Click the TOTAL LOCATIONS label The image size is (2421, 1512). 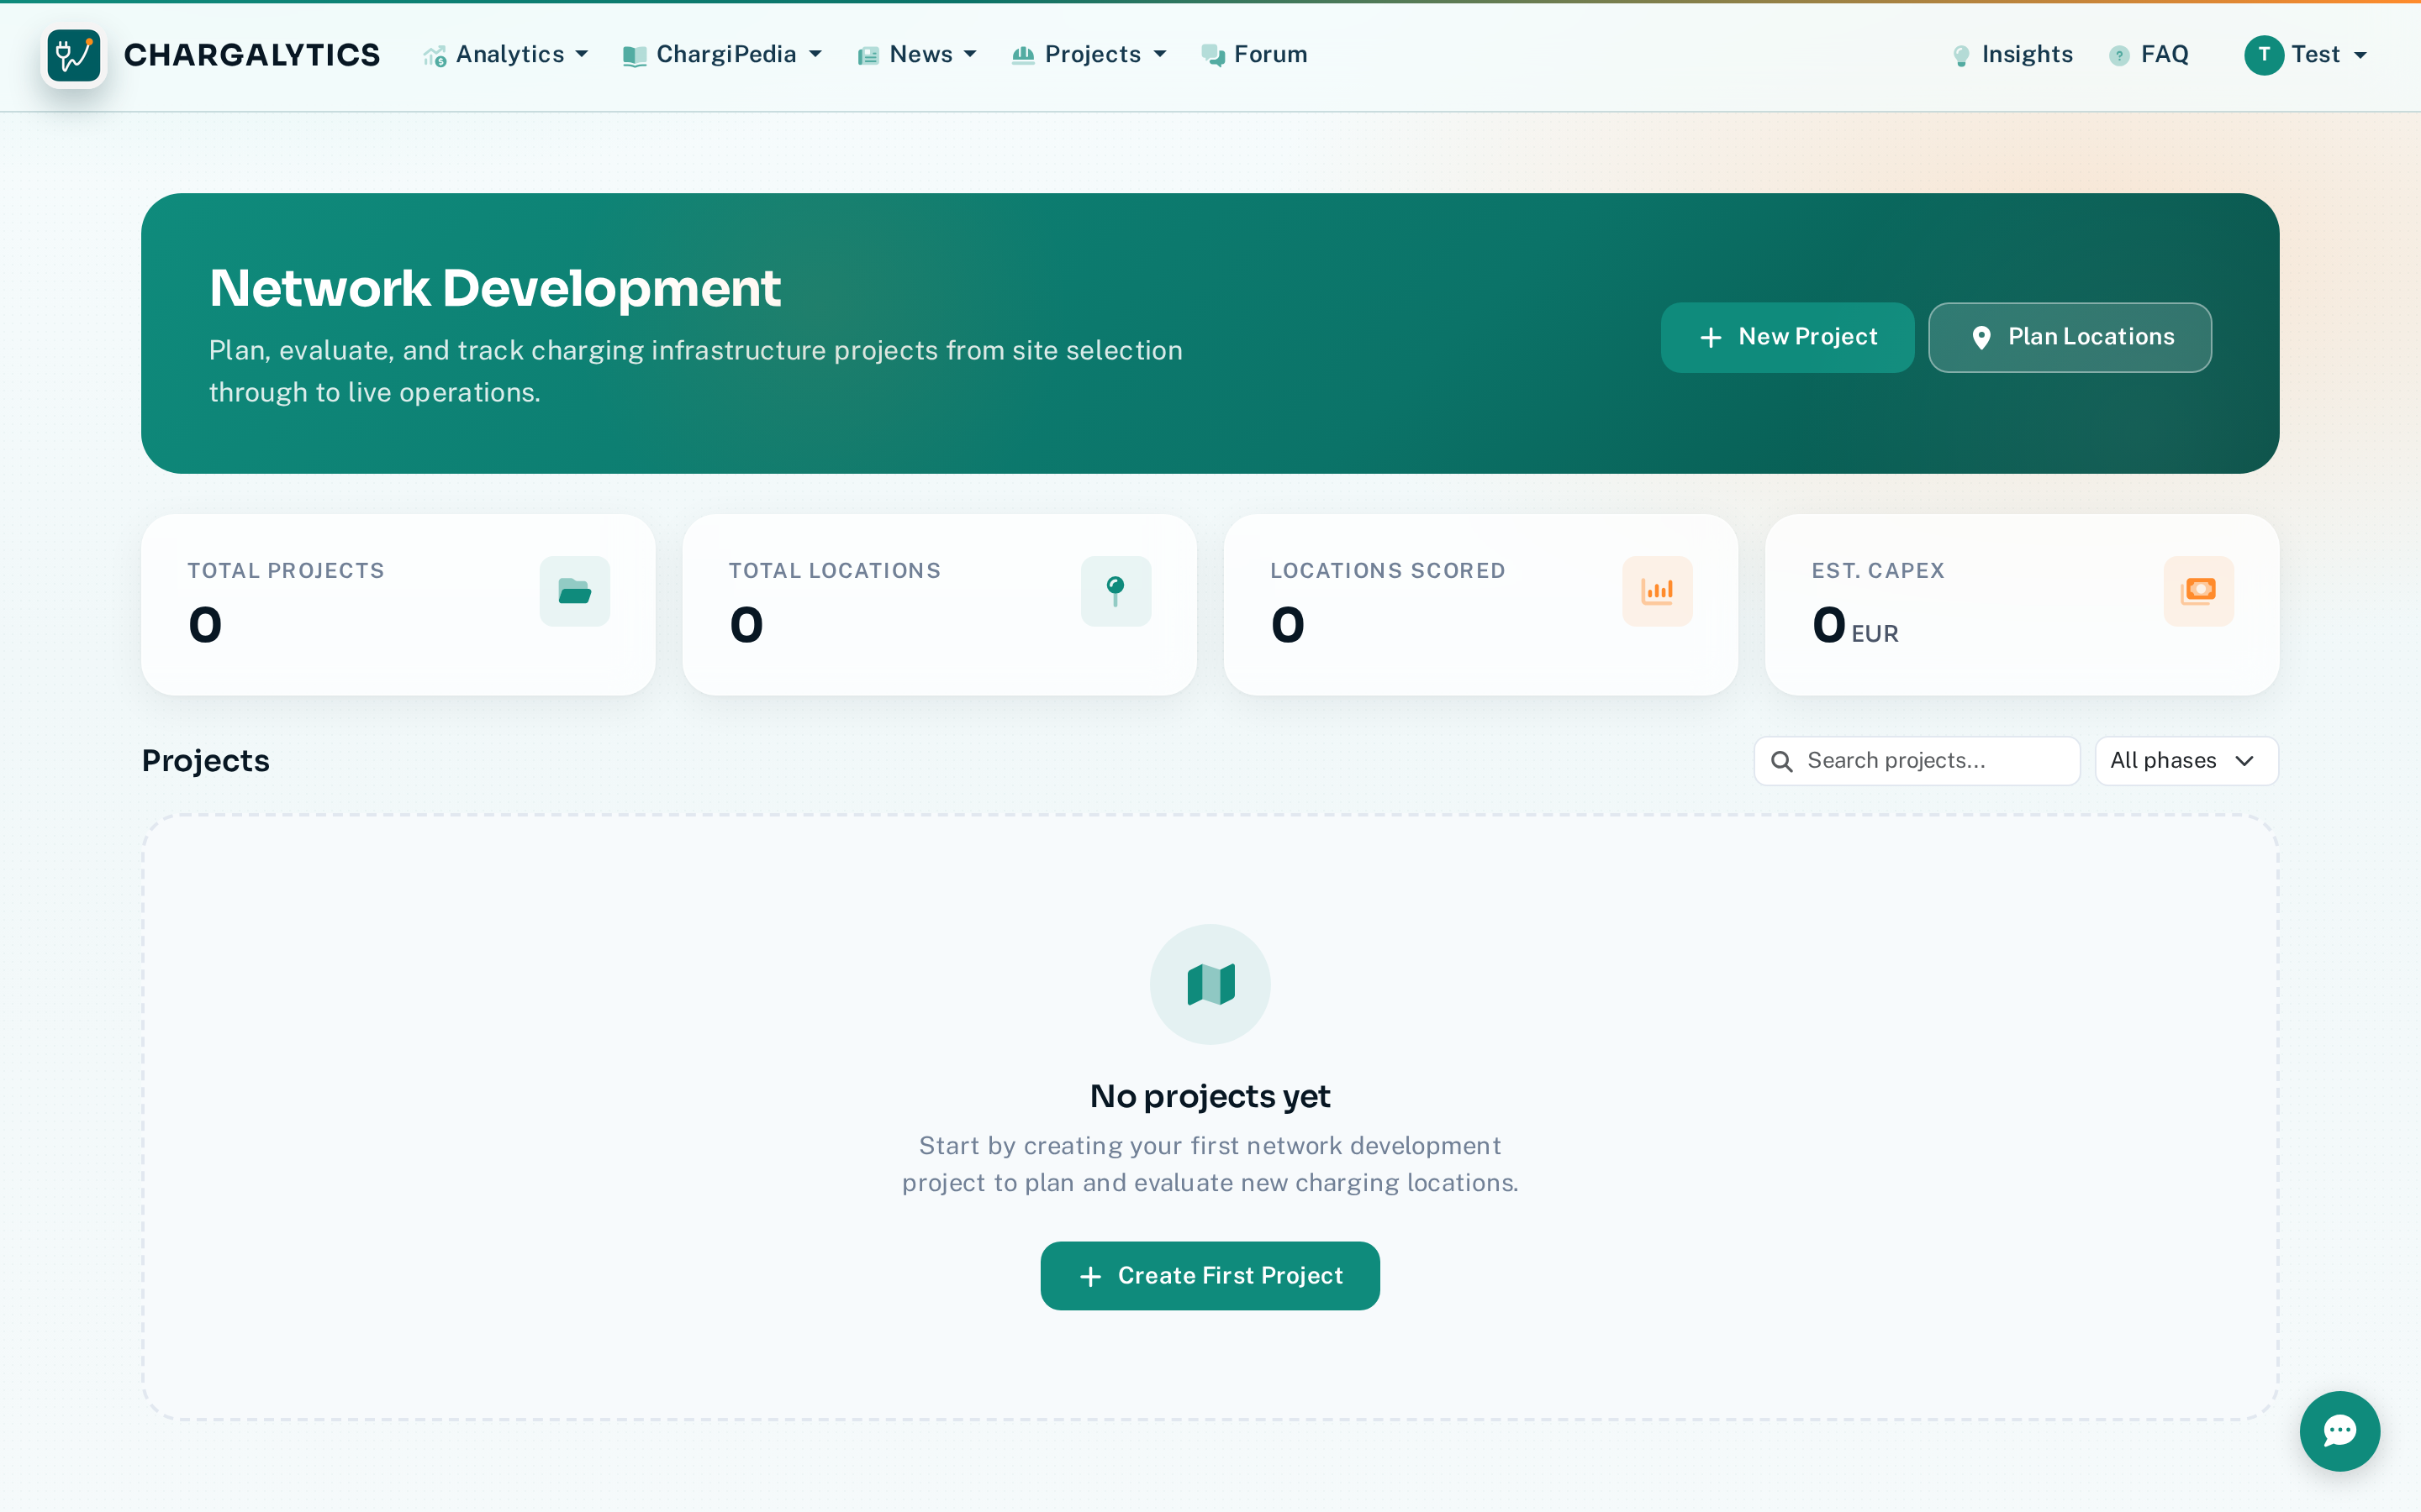(x=835, y=571)
